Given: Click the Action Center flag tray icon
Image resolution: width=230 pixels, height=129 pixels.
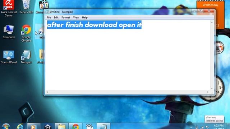Looking at the screenshot, I should coord(207,127).
